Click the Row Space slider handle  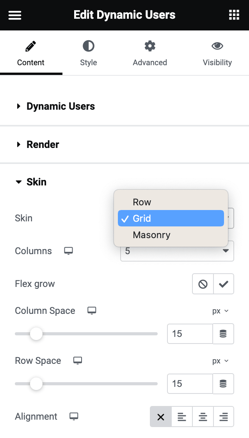(36, 384)
